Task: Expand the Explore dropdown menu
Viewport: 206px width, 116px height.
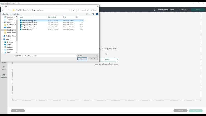Action: coord(183,9)
